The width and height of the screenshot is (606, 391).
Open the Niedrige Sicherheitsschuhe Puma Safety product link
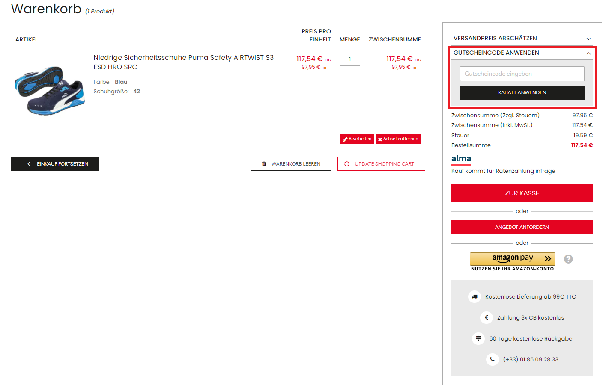[x=184, y=62]
